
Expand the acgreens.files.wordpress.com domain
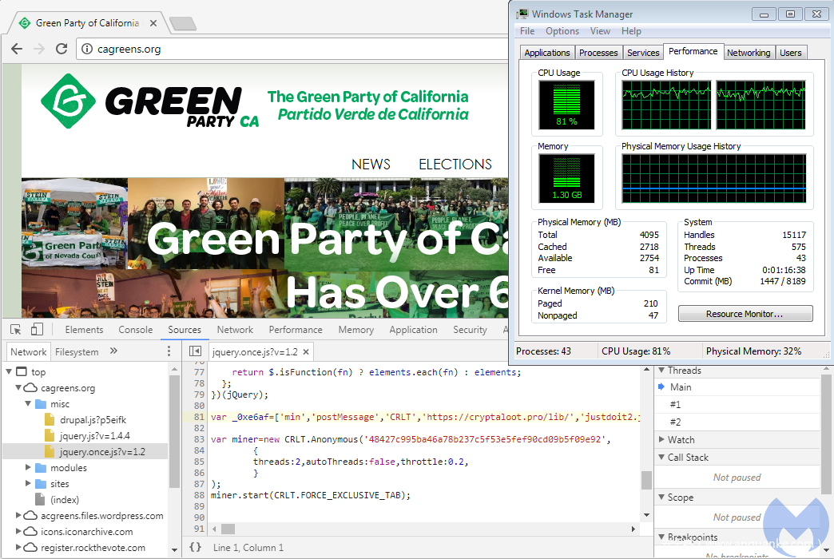click(x=20, y=516)
